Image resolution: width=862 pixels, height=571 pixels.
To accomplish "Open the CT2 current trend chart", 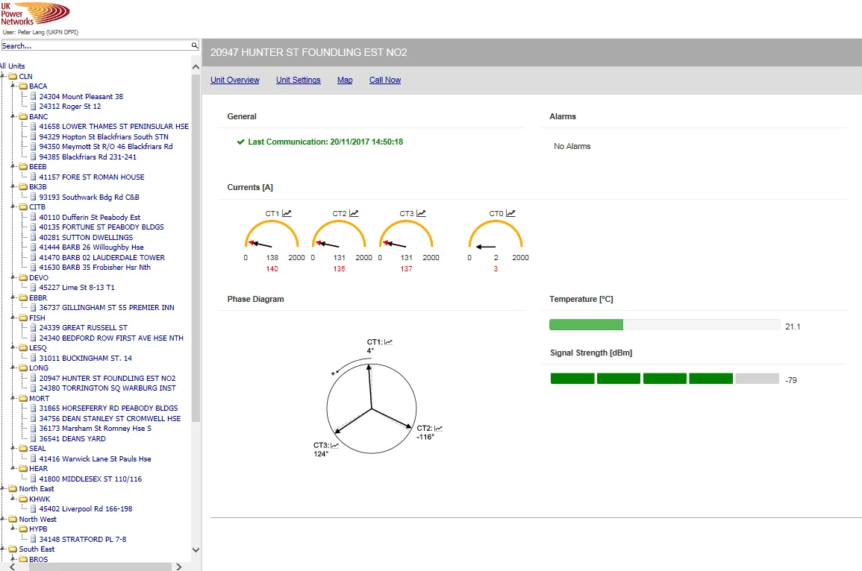I will pyautogui.click(x=353, y=212).
